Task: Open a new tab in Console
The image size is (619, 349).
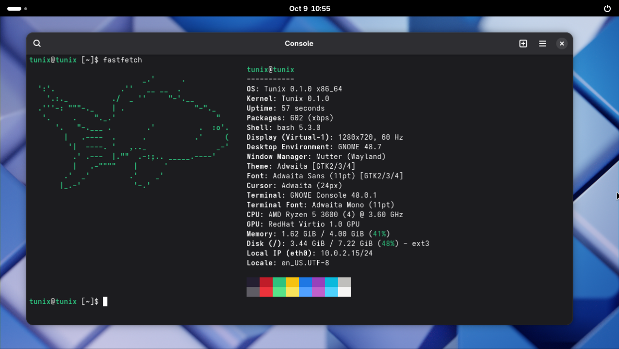Action: [x=523, y=44]
